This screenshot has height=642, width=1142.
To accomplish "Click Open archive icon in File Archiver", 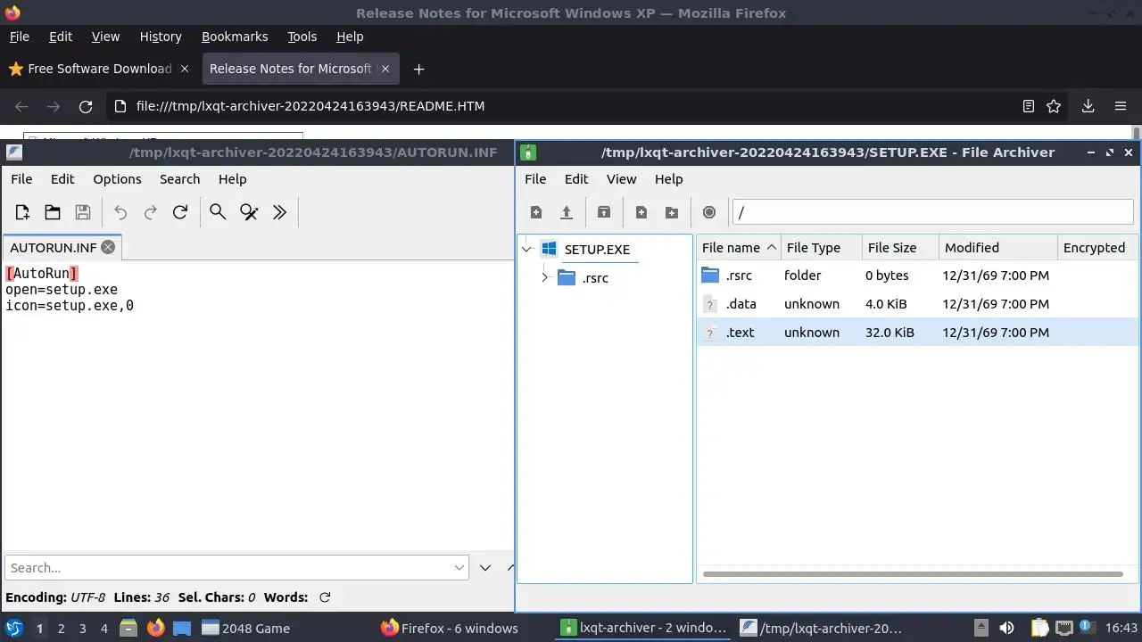I will pyautogui.click(x=567, y=212).
